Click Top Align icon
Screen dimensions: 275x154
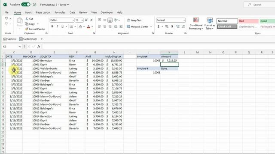[x=99, y=20]
